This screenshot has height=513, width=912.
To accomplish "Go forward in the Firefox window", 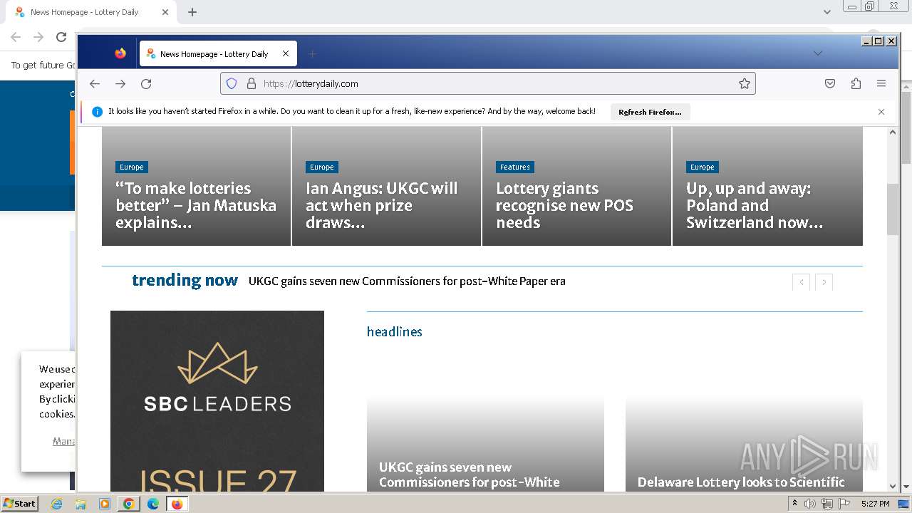I will coord(120,84).
